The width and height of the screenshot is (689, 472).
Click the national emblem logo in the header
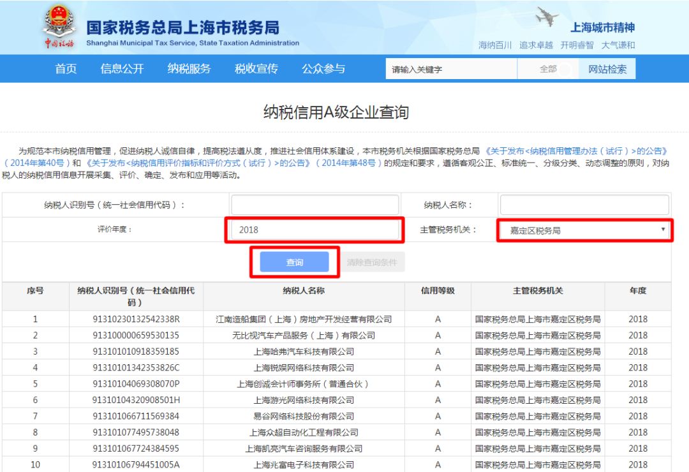click(59, 27)
